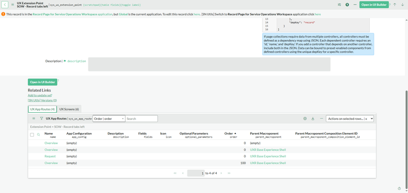The width and height of the screenshot is (408, 193).
Task: Click the Name column header
Action: (49, 134)
